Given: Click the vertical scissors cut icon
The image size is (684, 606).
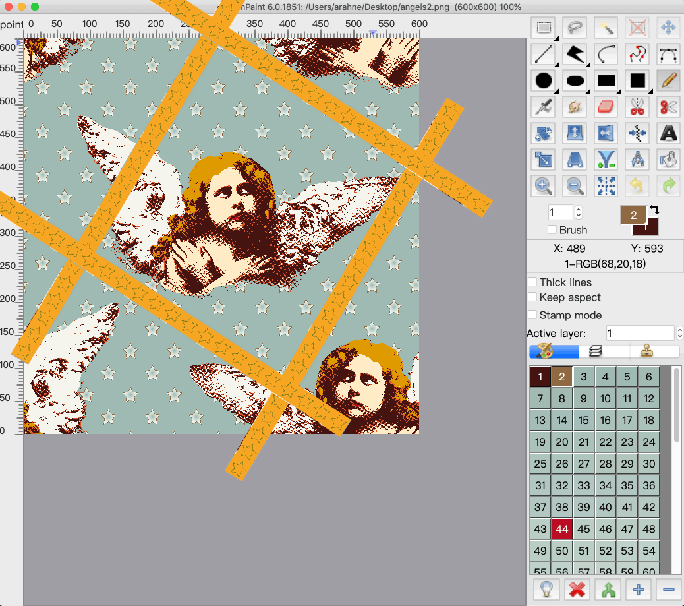Looking at the screenshot, I should [637, 107].
